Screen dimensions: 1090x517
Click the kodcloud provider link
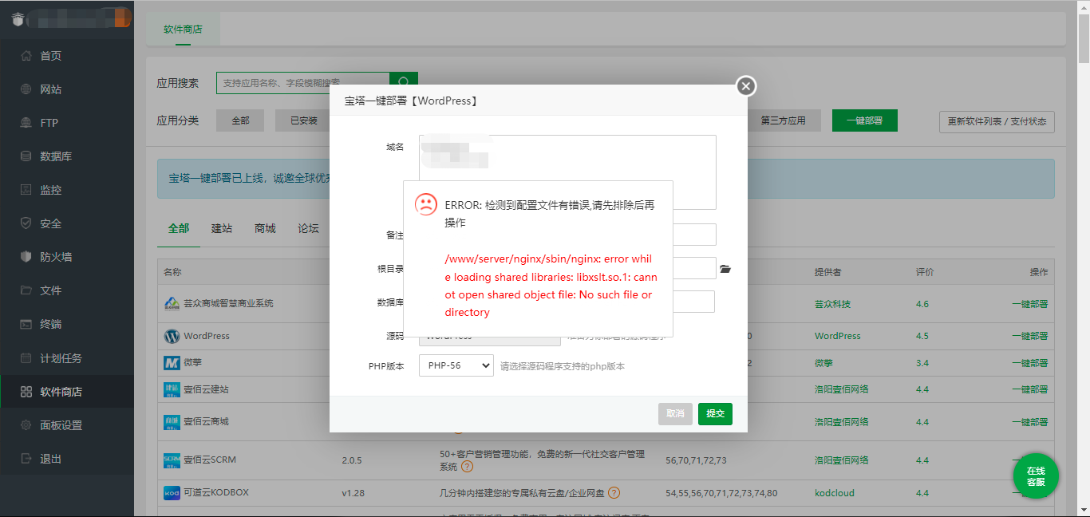pyautogui.click(x=835, y=493)
